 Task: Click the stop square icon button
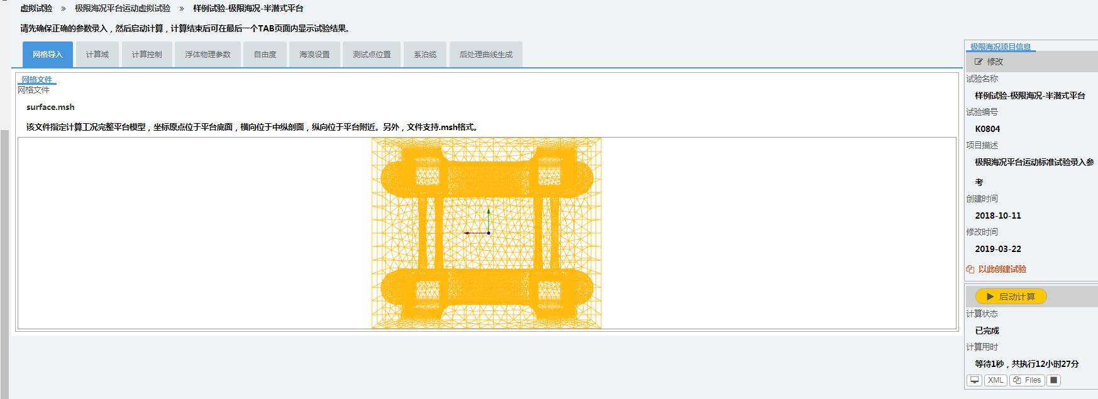coord(1054,380)
